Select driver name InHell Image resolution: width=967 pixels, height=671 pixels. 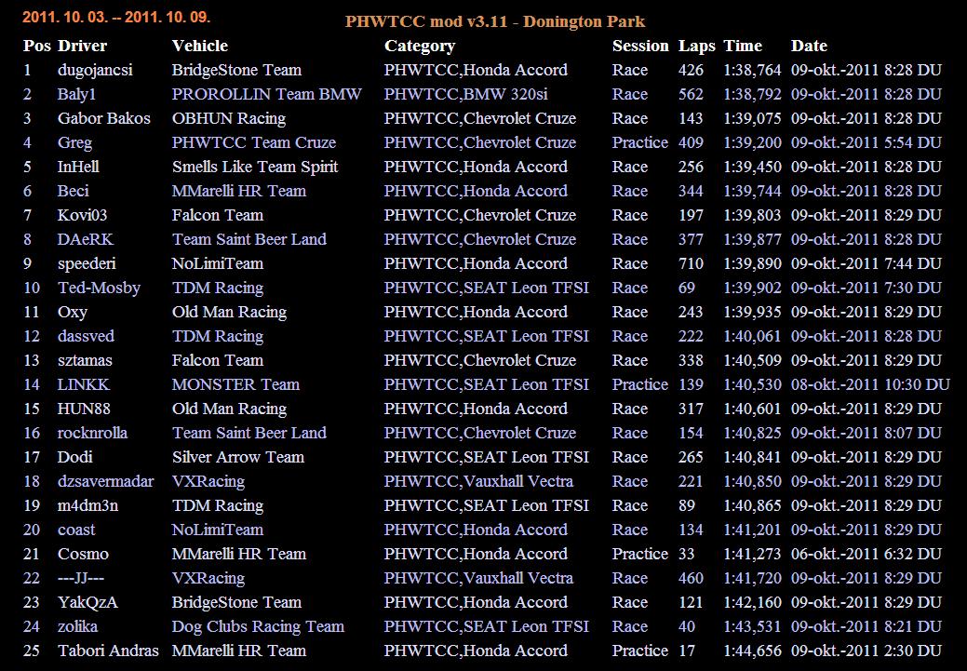pos(78,167)
